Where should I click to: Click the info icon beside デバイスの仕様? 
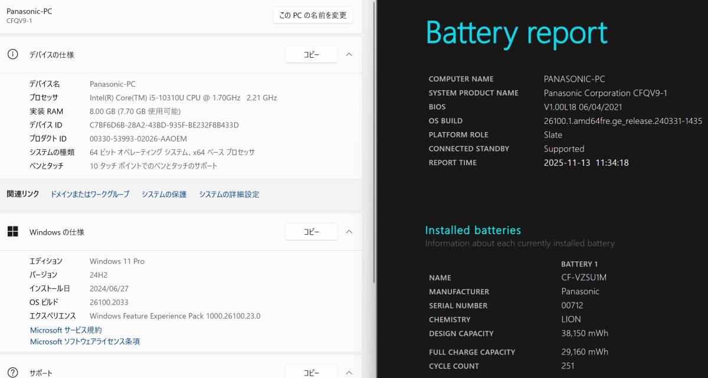pyautogui.click(x=12, y=54)
